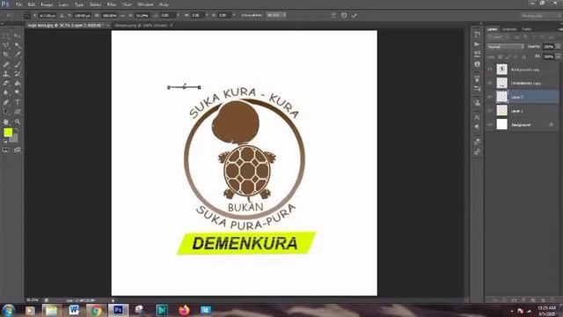The width and height of the screenshot is (563, 317).
Task: Hide Layer 2 with its eye icon
Action: pos(490,97)
